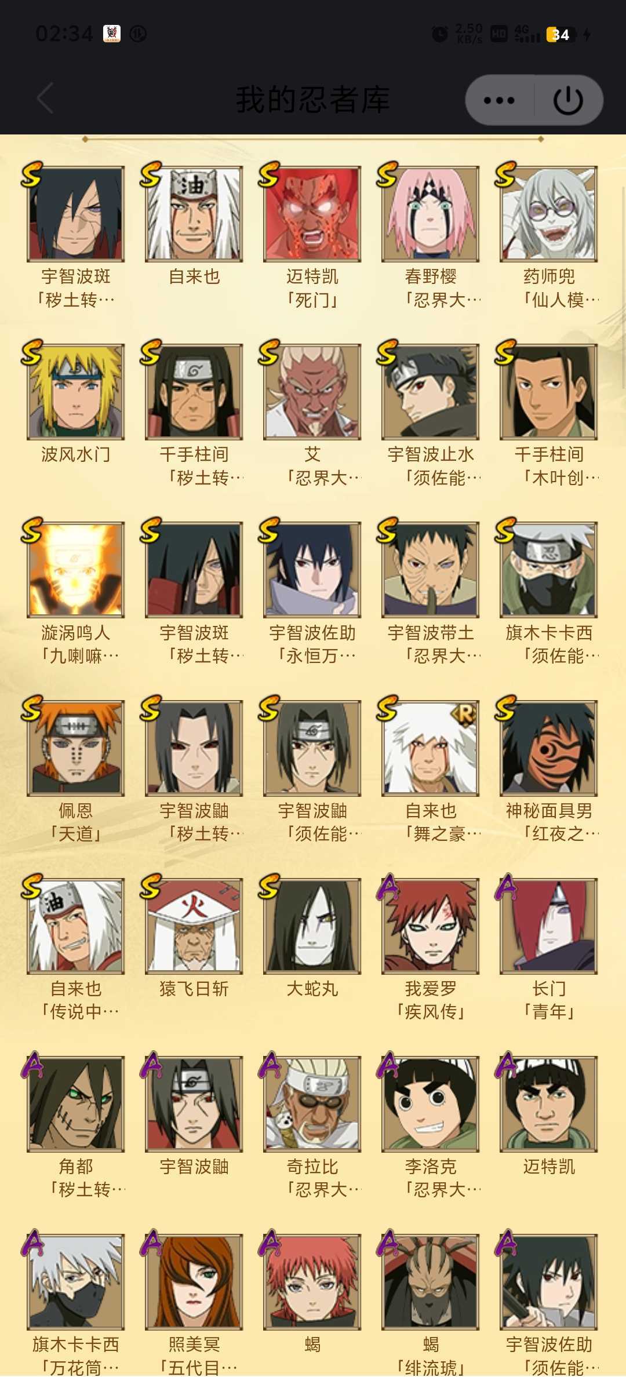Choose 长门「青年」portrait
Screen dimensions: 626x1377
click(549, 926)
